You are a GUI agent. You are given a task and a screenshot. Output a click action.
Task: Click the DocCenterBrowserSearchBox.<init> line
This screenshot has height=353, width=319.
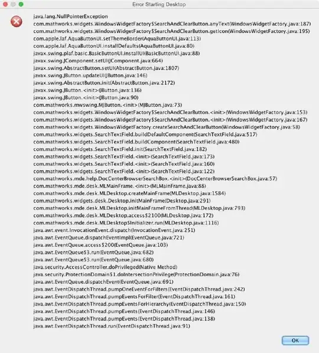155,178
